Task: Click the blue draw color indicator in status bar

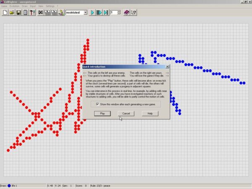Action: tap(10, 185)
